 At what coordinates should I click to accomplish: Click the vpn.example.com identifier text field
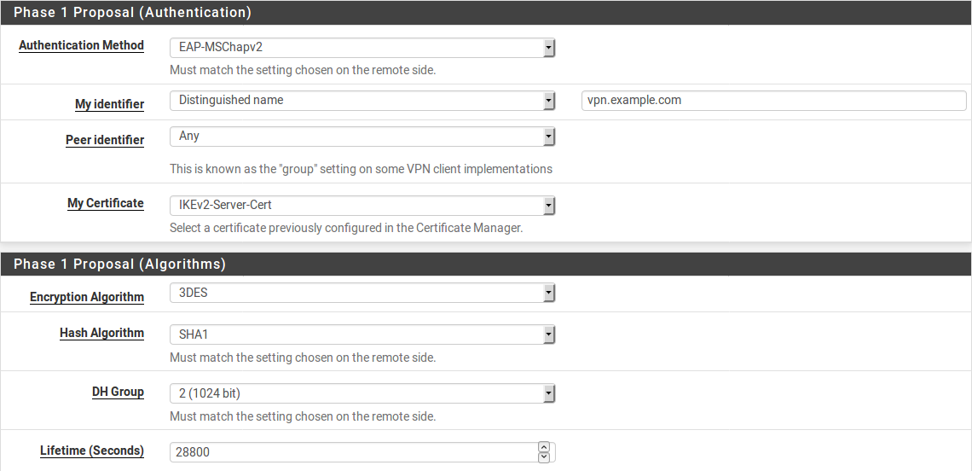[772, 101]
